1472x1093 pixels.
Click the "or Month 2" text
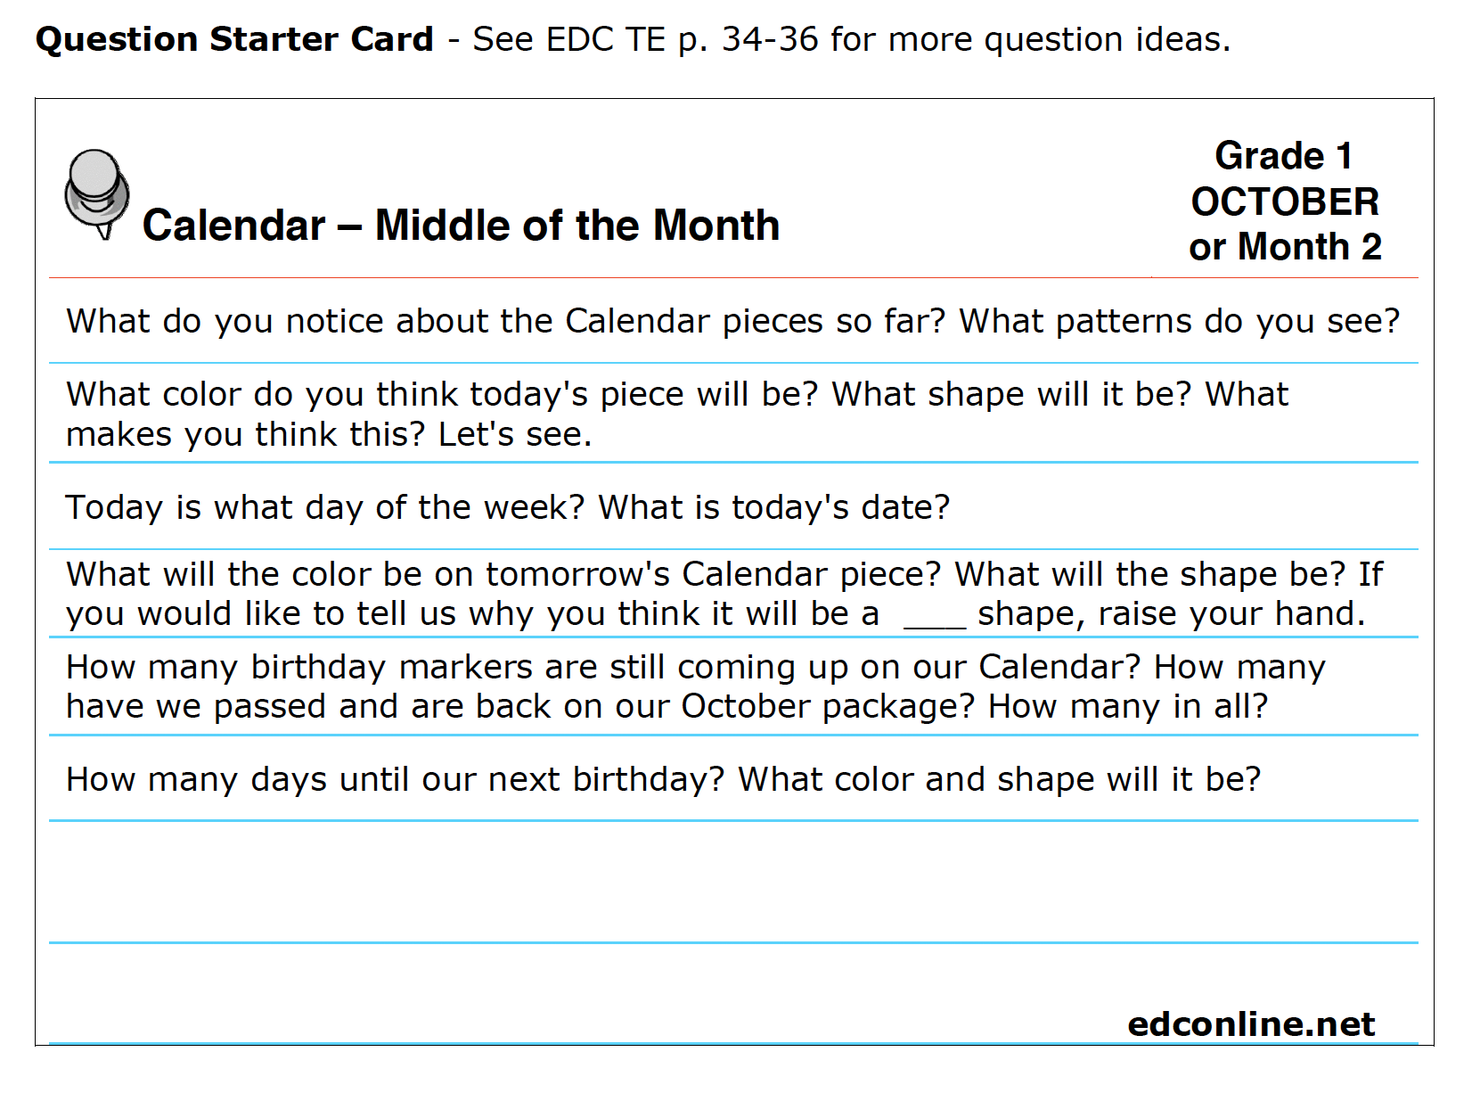[x=1285, y=247]
